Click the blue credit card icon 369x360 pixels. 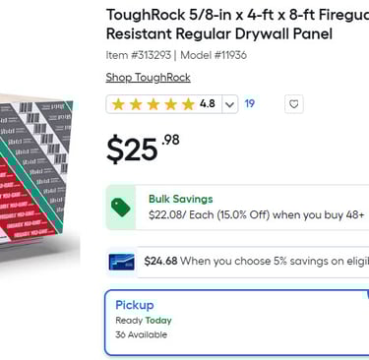(x=122, y=262)
